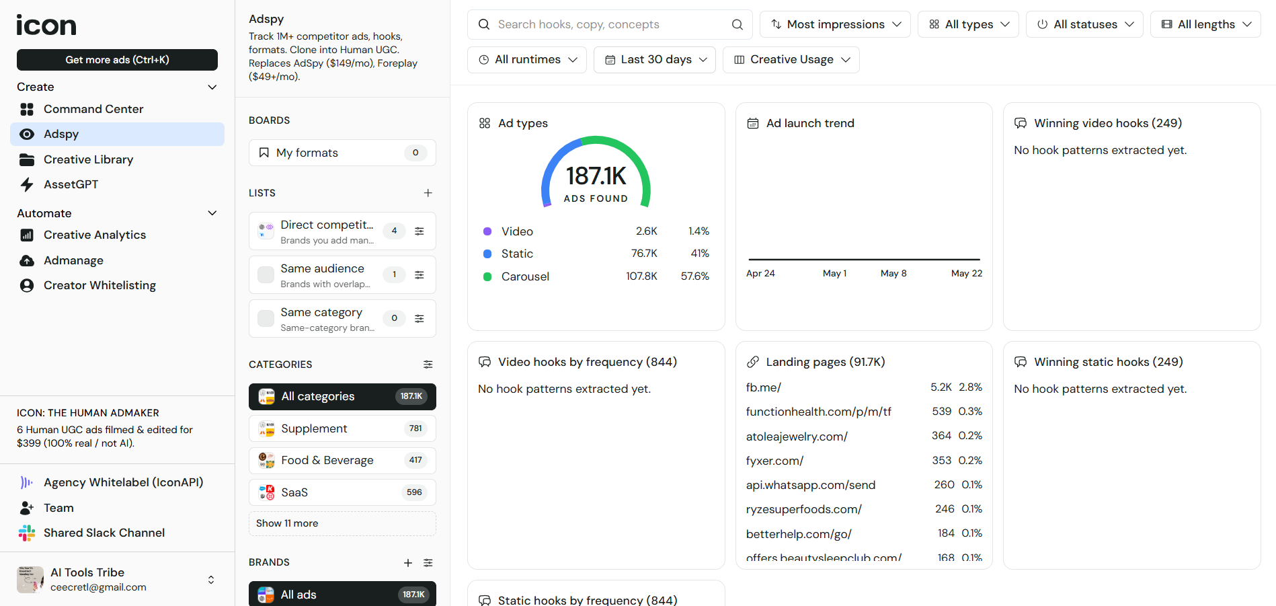This screenshot has height=606, width=1276.
Task: Collapse the Create section chevron
Action: click(x=212, y=87)
